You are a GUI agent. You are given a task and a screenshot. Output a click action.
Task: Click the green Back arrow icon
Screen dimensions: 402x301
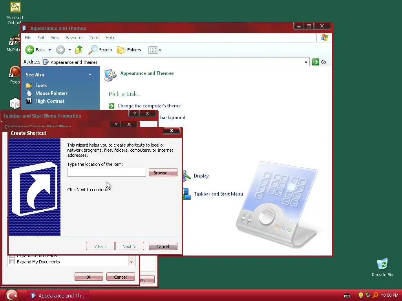(30, 50)
